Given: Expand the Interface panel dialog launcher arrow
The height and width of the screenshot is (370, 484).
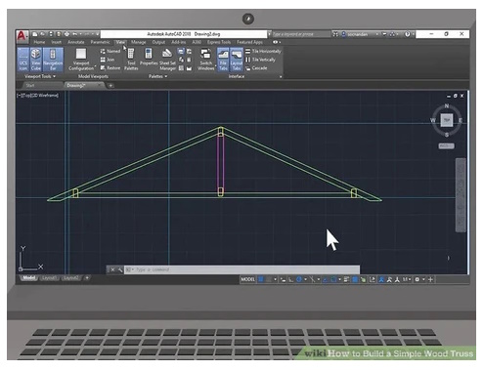Looking at the screenshot, I should click(x=281, y=77).
